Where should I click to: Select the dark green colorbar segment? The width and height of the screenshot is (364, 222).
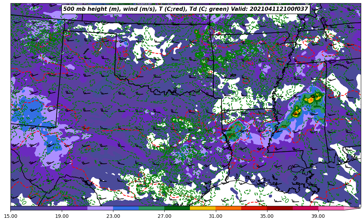pos(177,208)
